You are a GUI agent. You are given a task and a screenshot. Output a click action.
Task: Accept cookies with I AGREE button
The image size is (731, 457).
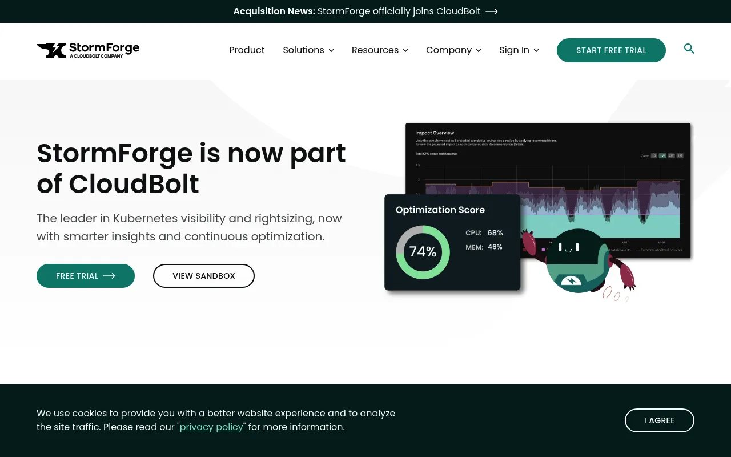coord(660,420)
